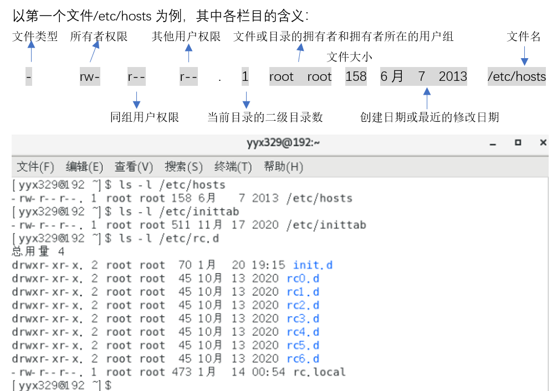Select the rc4.d directory entry

[x=303, y=332]
